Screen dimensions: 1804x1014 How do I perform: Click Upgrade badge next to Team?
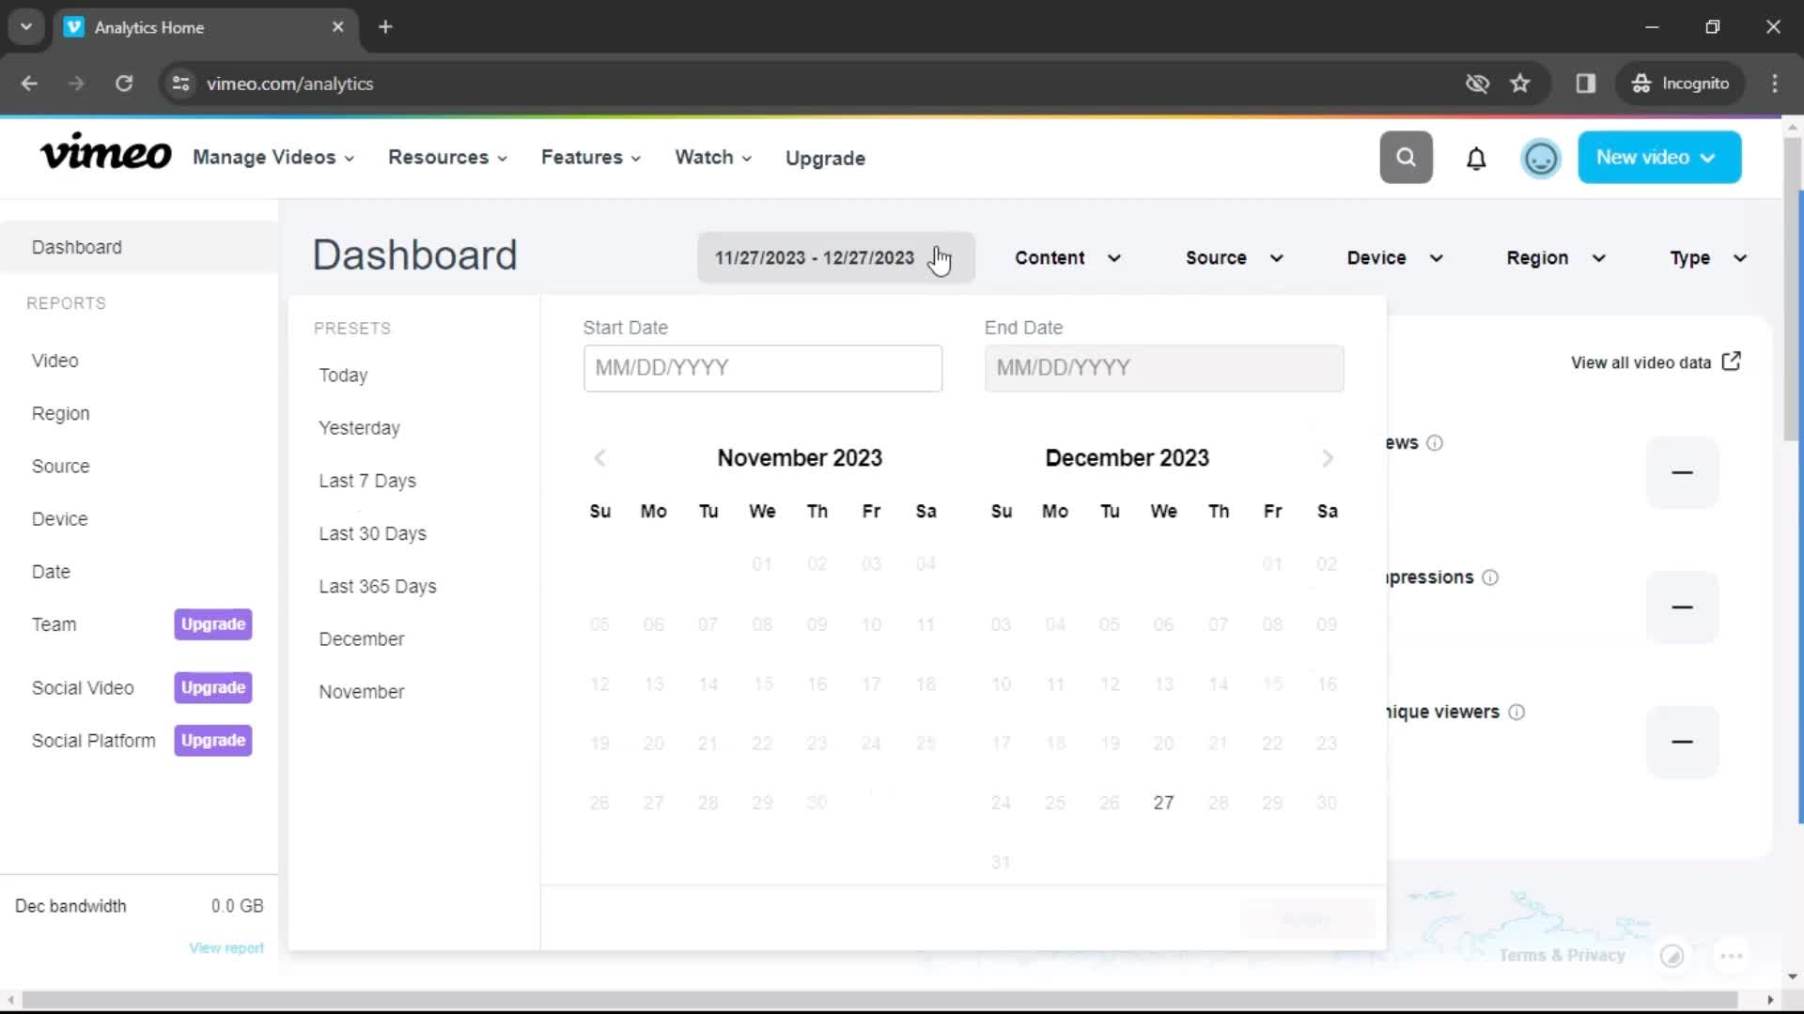[x=212, y=624]
